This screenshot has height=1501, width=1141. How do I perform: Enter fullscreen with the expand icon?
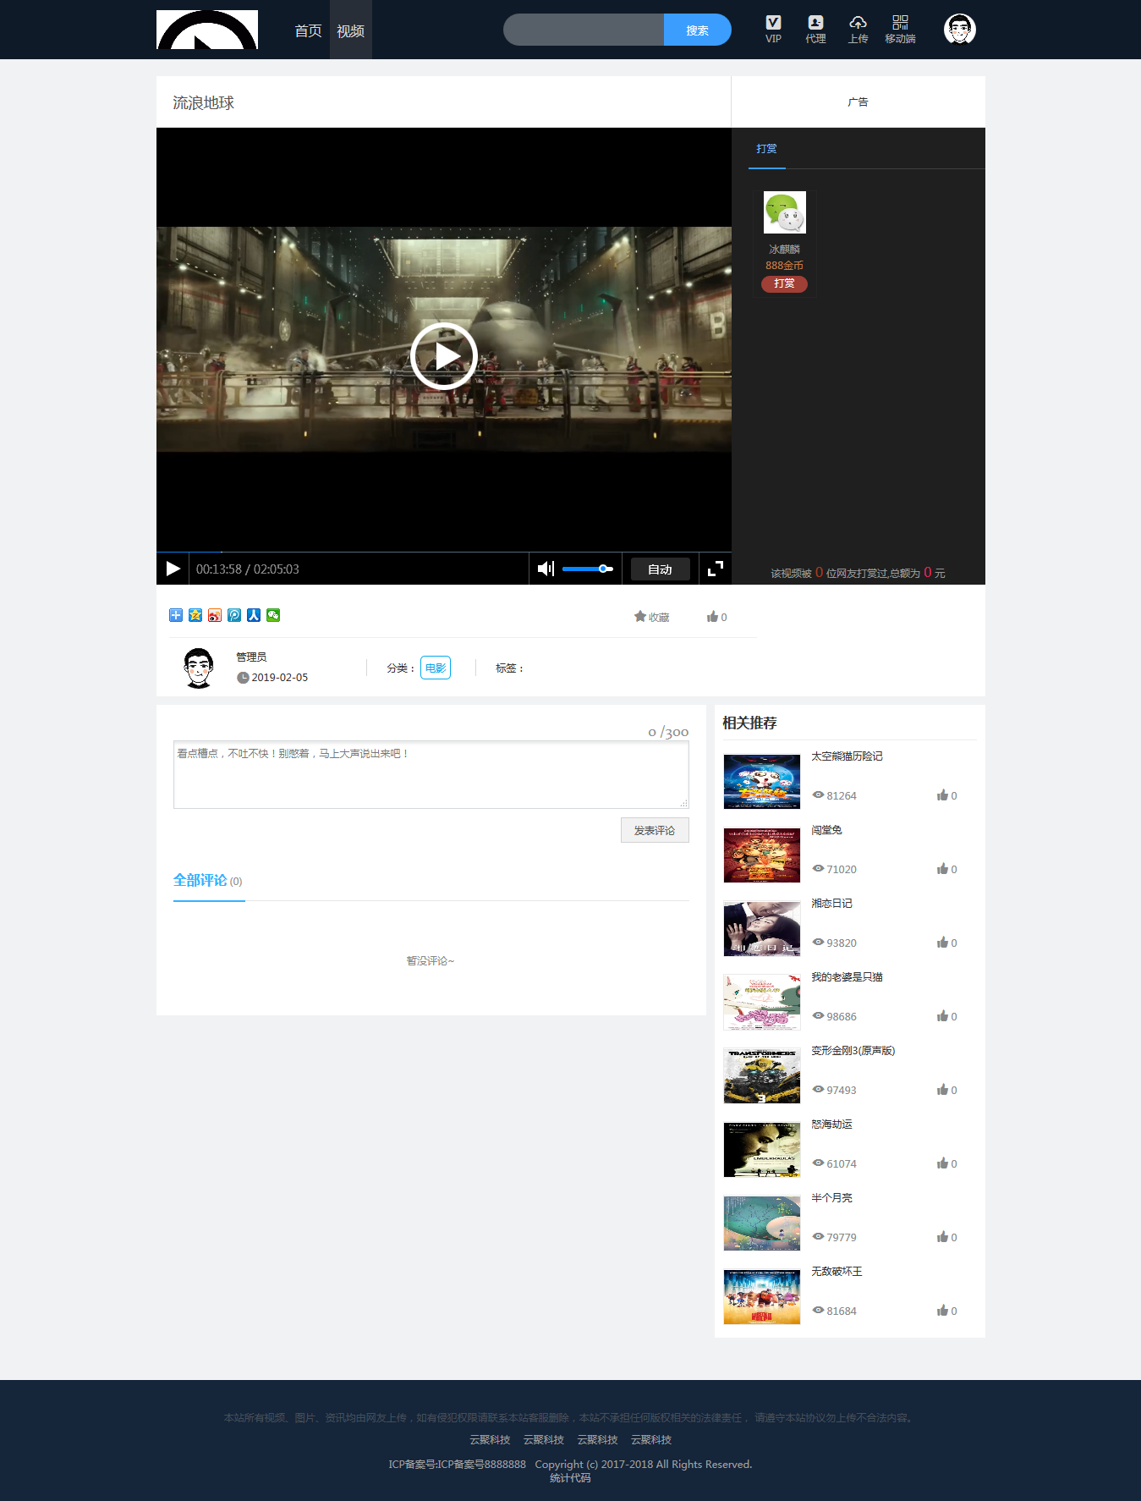click(716, 569)
